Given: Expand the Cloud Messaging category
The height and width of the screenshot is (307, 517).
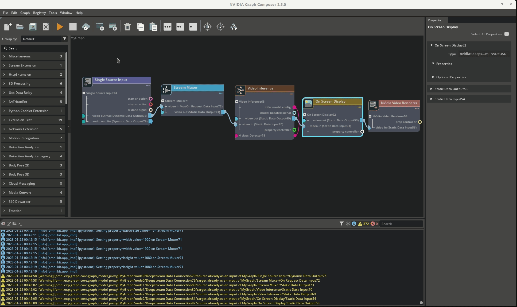Looking at the screenshot, I should point(4,184).
